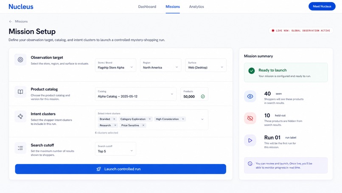
Task: Click the Observation target bullseye icon
Action: (x=20, y=60)
